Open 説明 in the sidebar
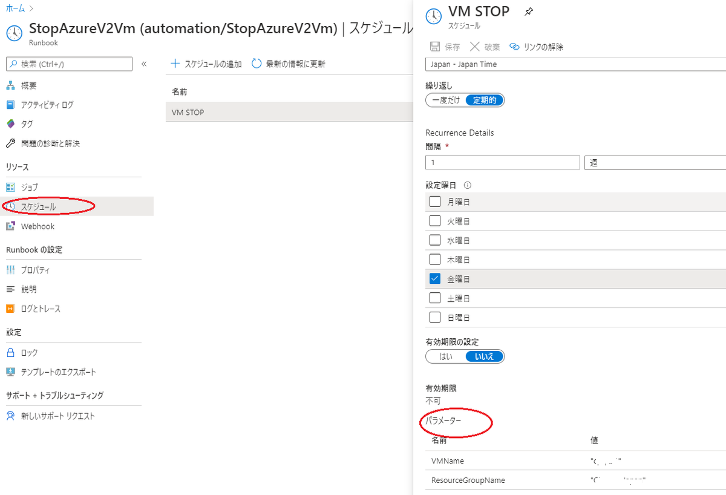The height and width of the screenshot is (495, 726). pos(28,289)
